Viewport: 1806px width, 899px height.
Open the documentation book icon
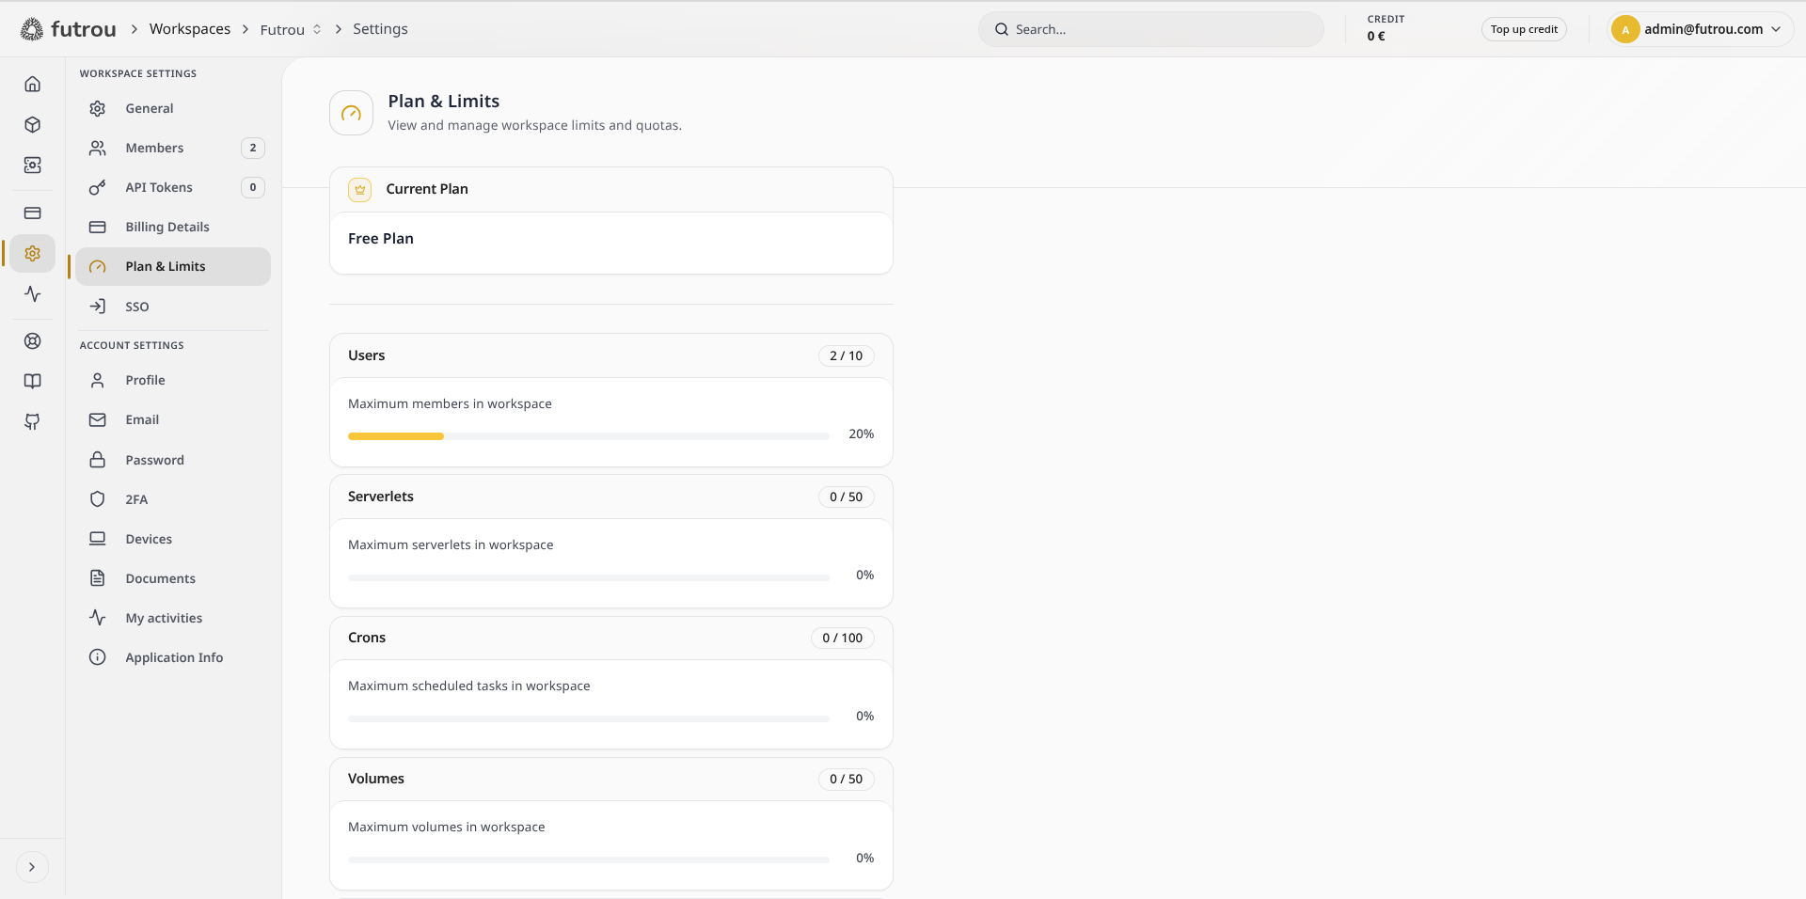pos(32,382)
